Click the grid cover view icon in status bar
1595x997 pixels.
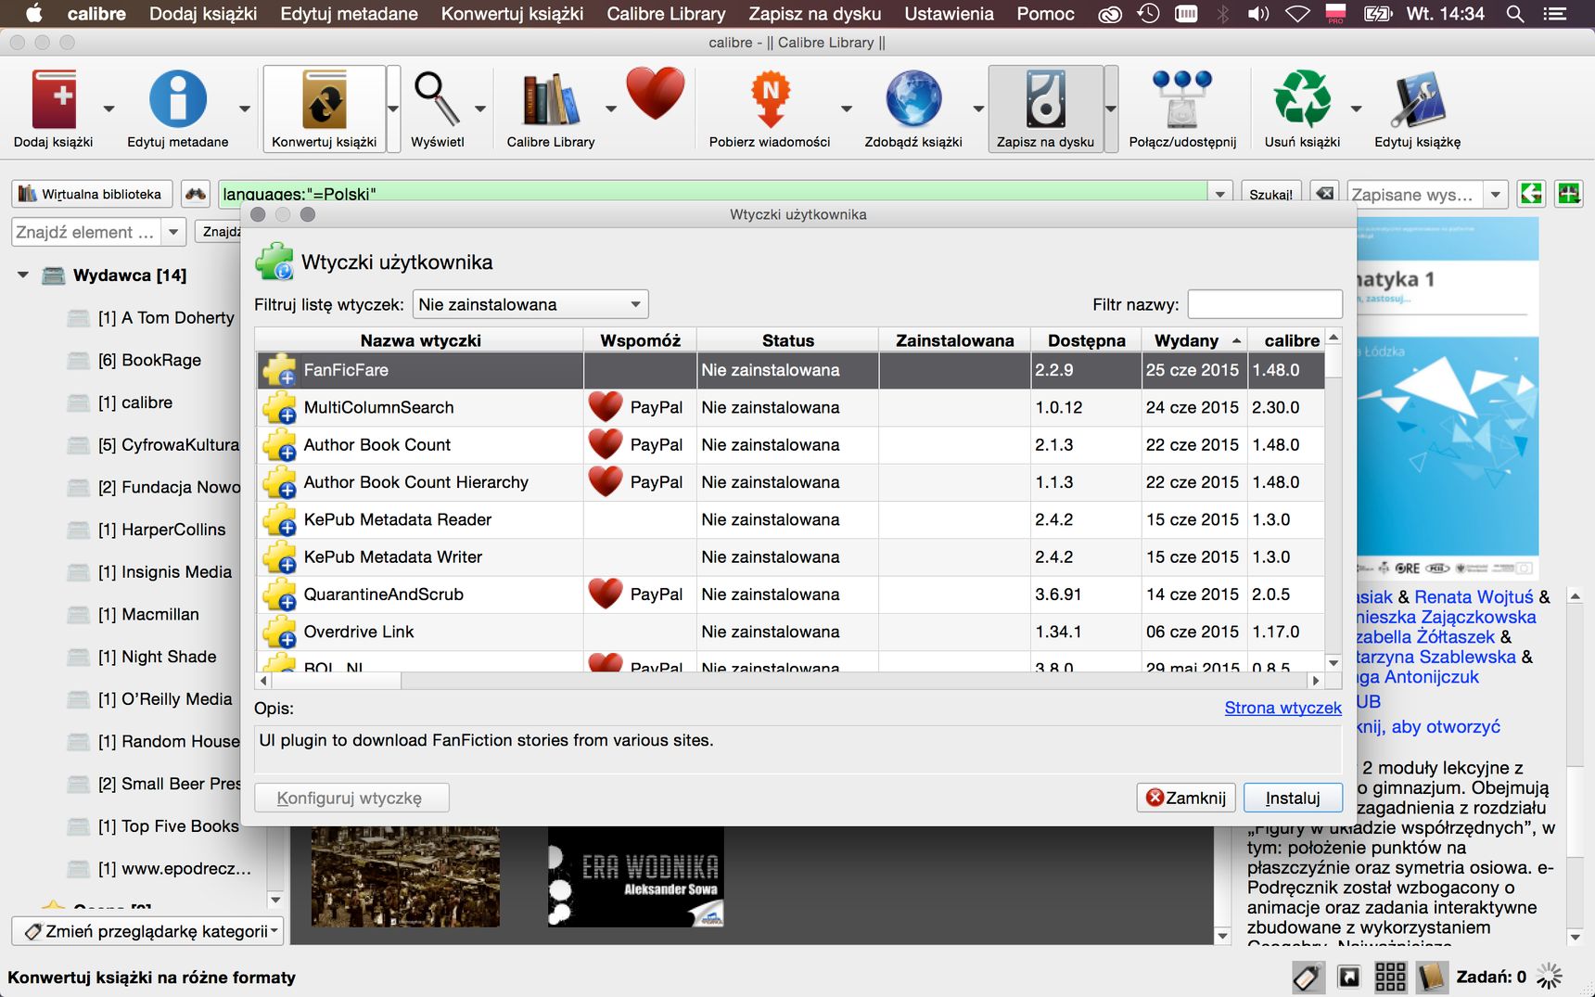1390,977
